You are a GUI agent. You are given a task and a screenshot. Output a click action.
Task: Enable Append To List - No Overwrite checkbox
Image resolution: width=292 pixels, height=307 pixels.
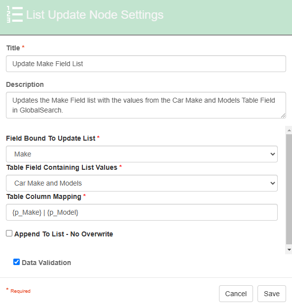9,233
